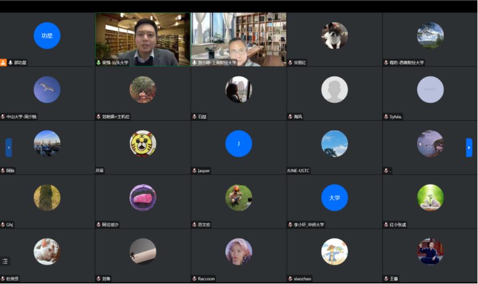The image size is (478, 284).
Task: Click the blue 功星 avatar
Action: tap(47, 36)
